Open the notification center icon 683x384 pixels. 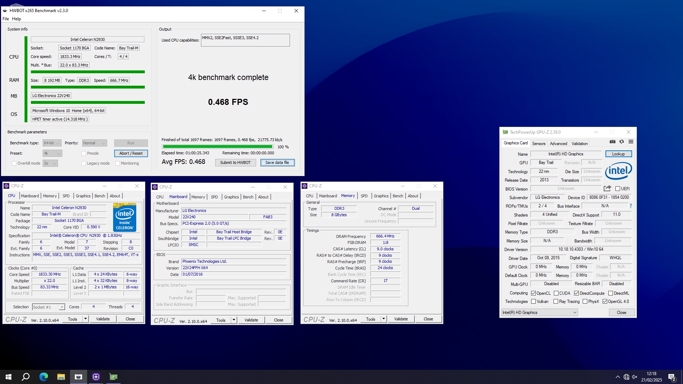[672, 377]
